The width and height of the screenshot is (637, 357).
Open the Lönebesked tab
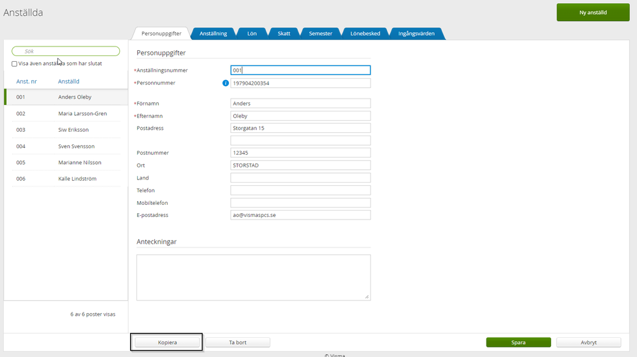pyautogui.click(x=365, y=34)
